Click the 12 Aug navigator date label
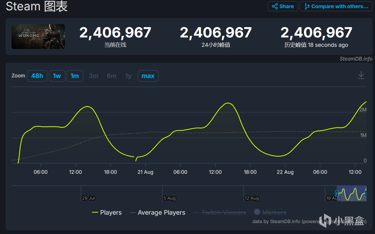The height and width of the screenshot is (234, 375). (x=252, y=198)
